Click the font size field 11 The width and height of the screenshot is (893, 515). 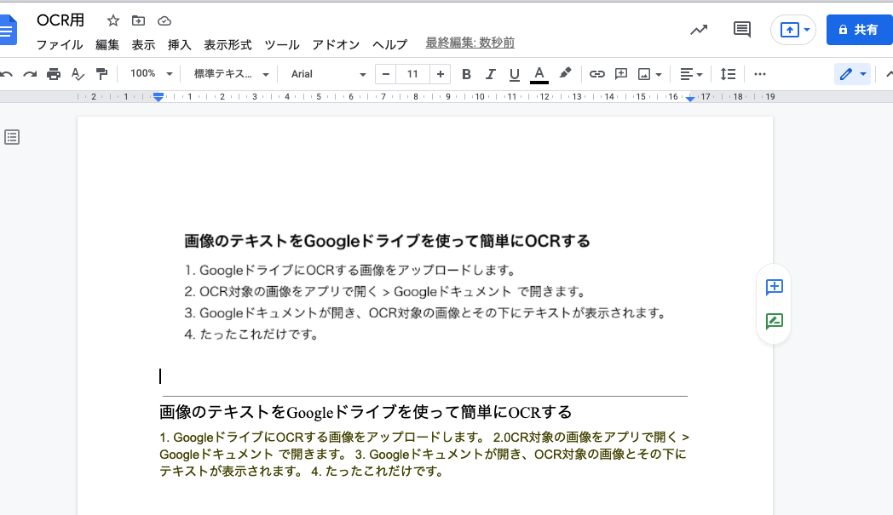point(412,74)
